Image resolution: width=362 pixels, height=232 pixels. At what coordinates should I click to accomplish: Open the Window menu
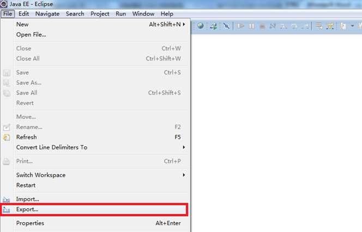click(143, 14)
